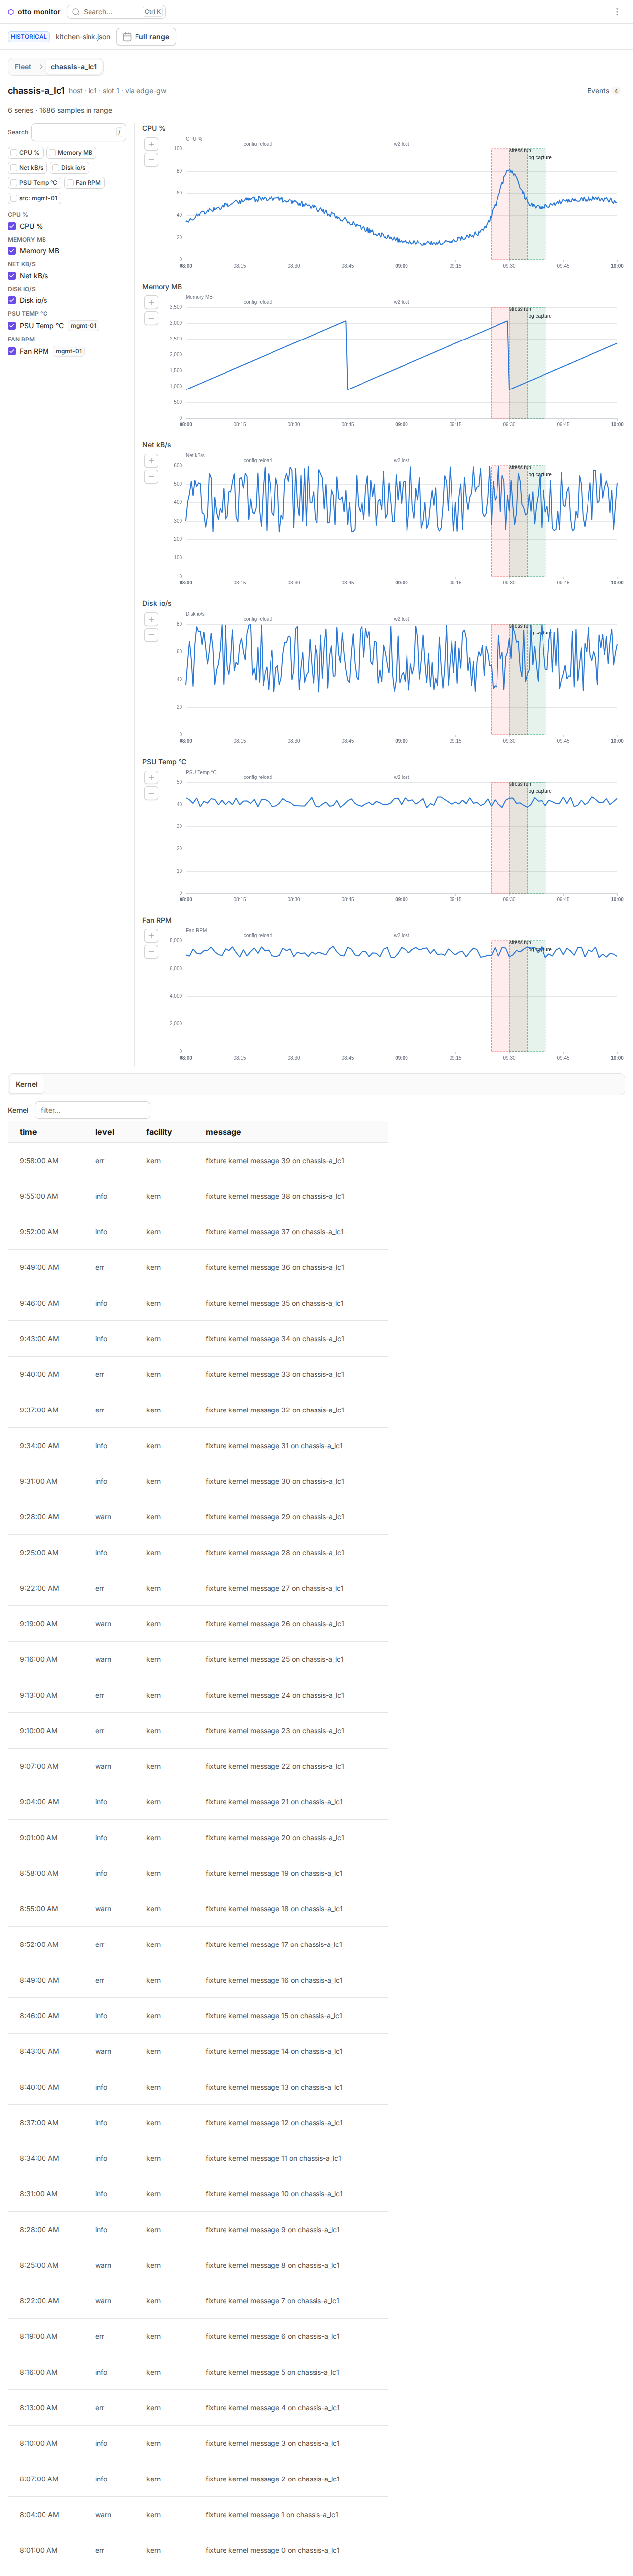Image resolution: width=633 pixels, height=2576 pixels.
Task: Zoom out on the Net kB/s chart
Action: click(x=151, y=477)
